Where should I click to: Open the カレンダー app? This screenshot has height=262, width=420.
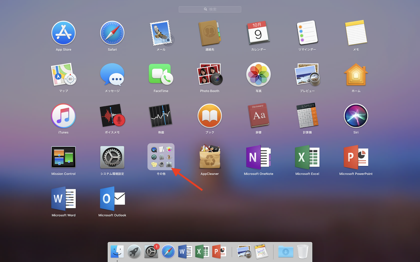click(259, 33)
